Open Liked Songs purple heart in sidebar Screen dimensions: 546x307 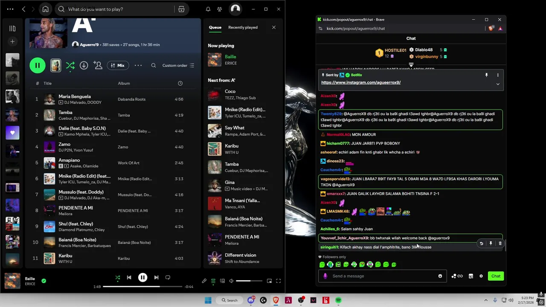tap(12, 133)
